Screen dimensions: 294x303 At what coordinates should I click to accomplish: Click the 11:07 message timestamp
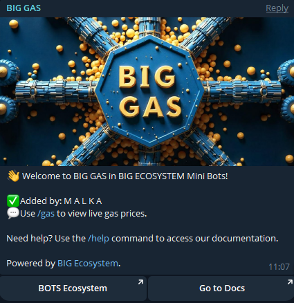[x=279, y=267]
